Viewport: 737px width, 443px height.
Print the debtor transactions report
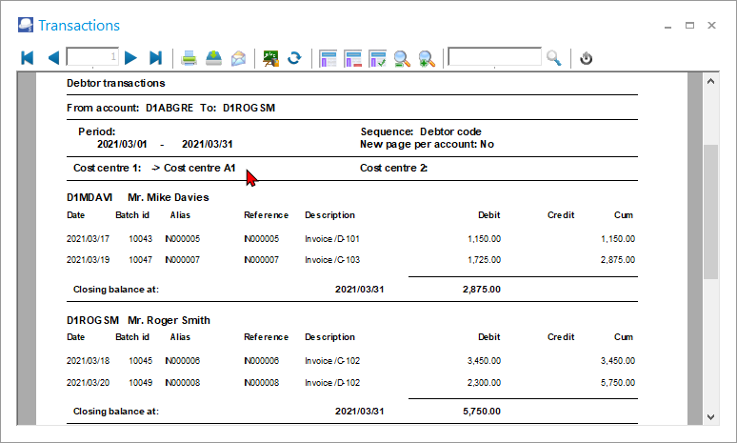189,58
